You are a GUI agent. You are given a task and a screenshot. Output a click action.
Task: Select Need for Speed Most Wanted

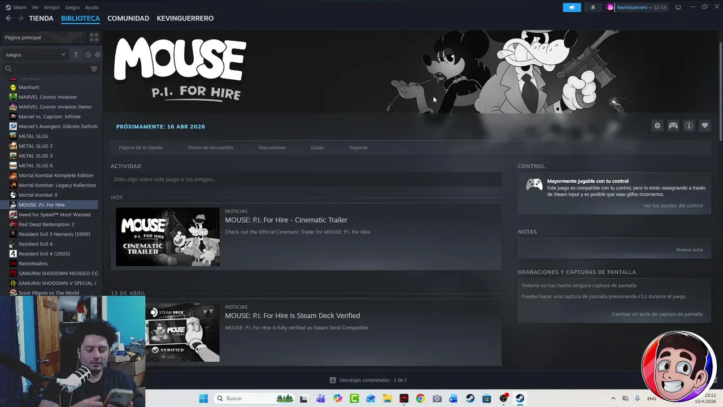(54, 215)
